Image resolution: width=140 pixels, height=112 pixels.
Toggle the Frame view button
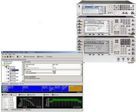(19, 57)
